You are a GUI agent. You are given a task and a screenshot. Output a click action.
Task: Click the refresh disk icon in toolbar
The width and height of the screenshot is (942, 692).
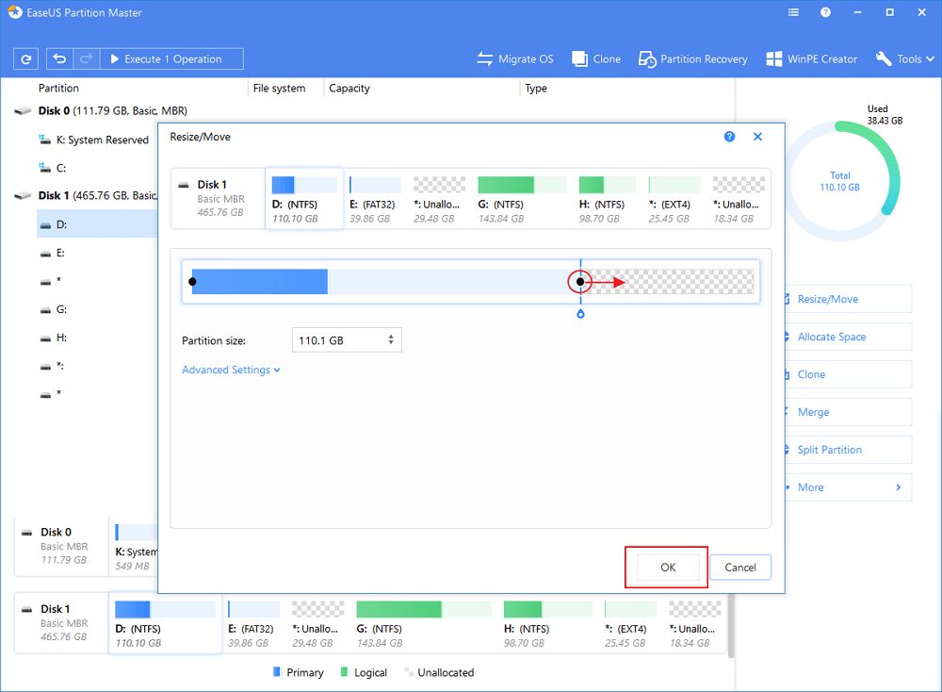[25, 58]
